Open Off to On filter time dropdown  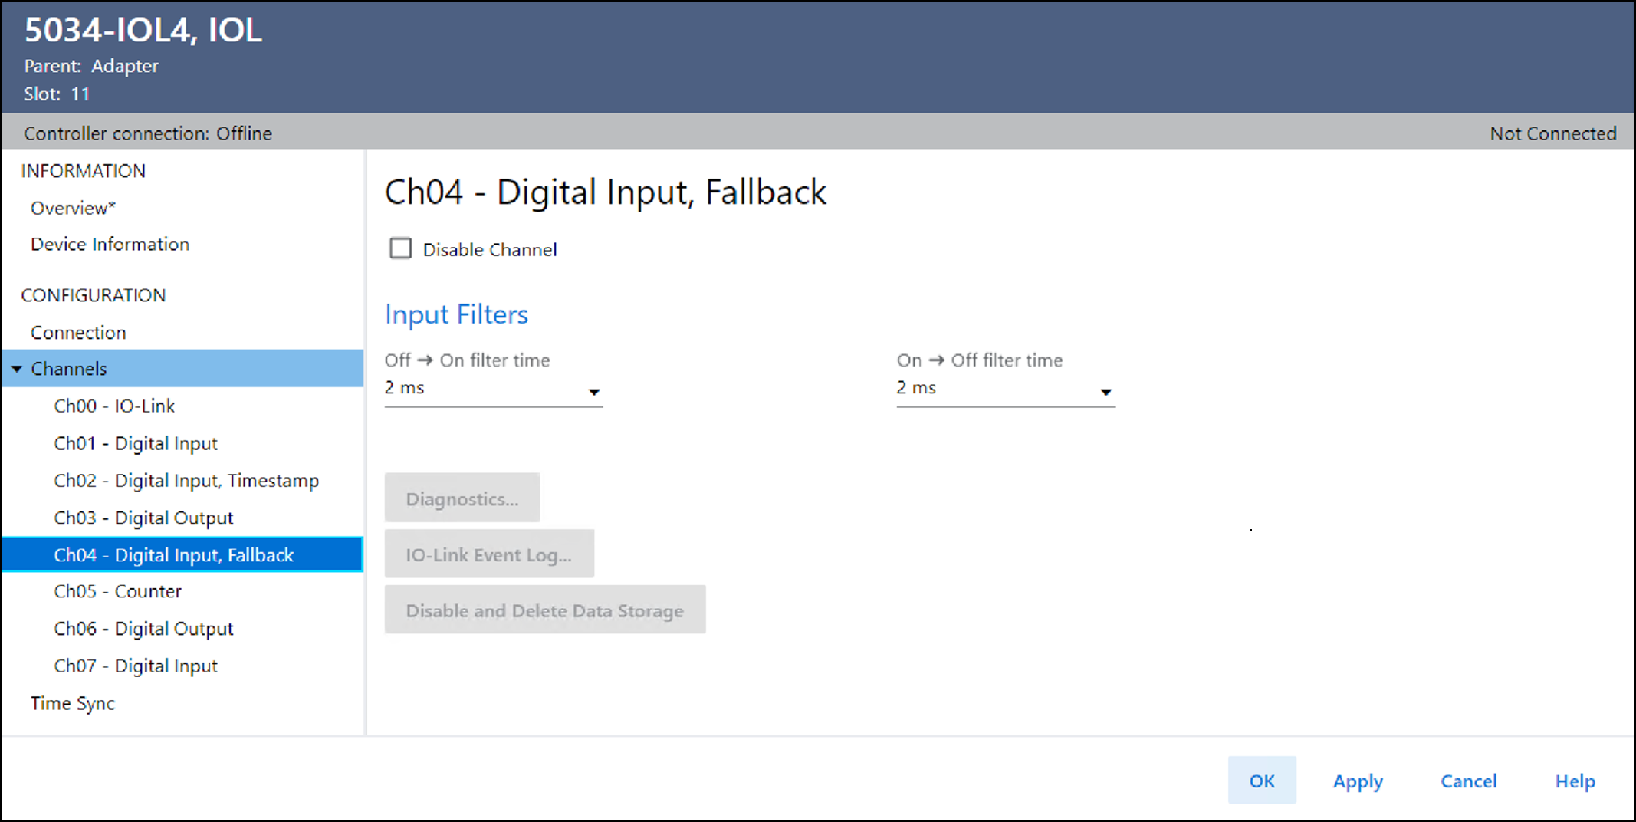coord(493,390)
